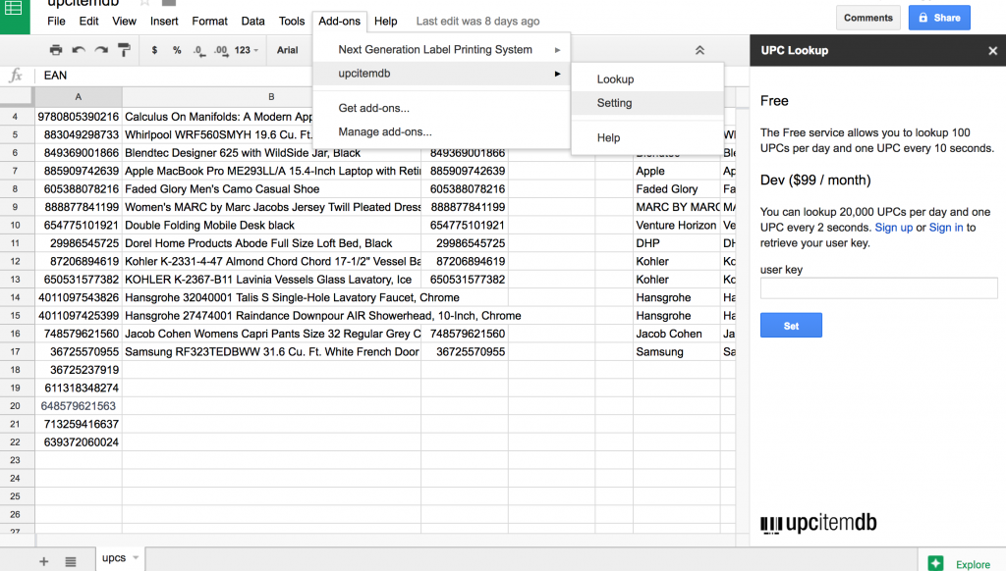Open the File menu
The height and width of the screenshot is (571, 1006).
[x=56, y=22]
